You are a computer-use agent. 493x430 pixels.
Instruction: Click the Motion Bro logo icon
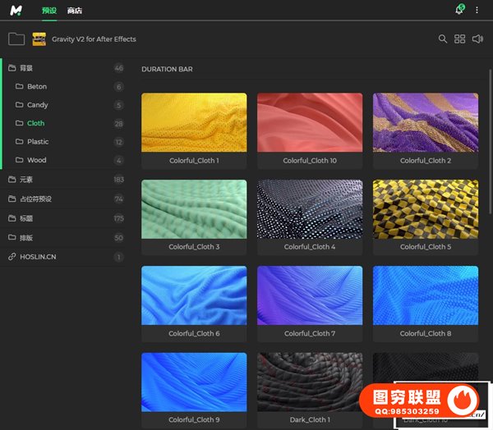pyautogui.click(x=17, y=10)
